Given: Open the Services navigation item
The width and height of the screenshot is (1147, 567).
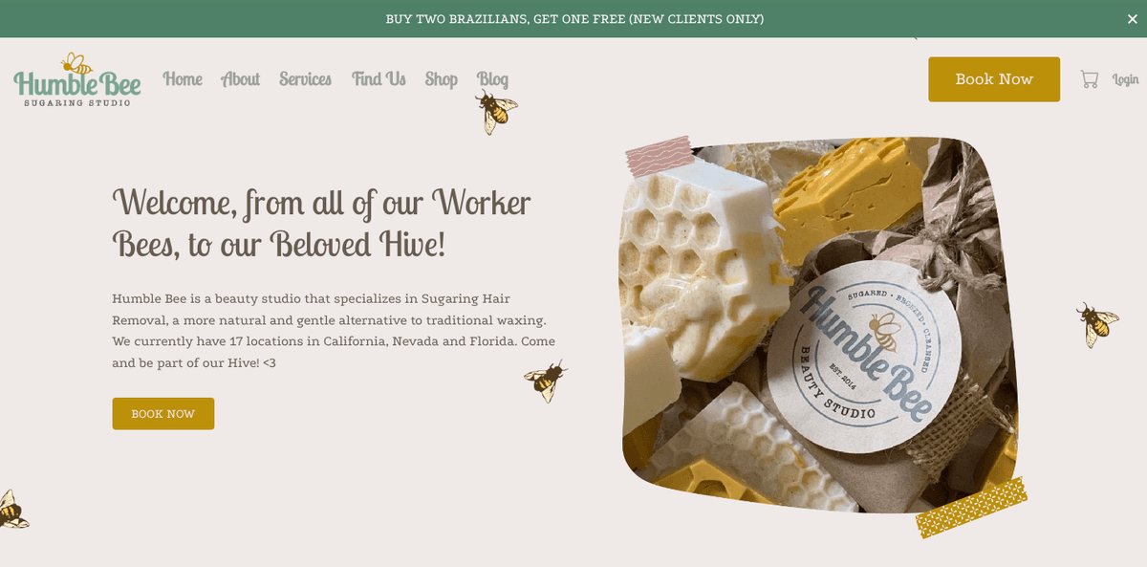Looking at the screenshot, I should (305, 79).
